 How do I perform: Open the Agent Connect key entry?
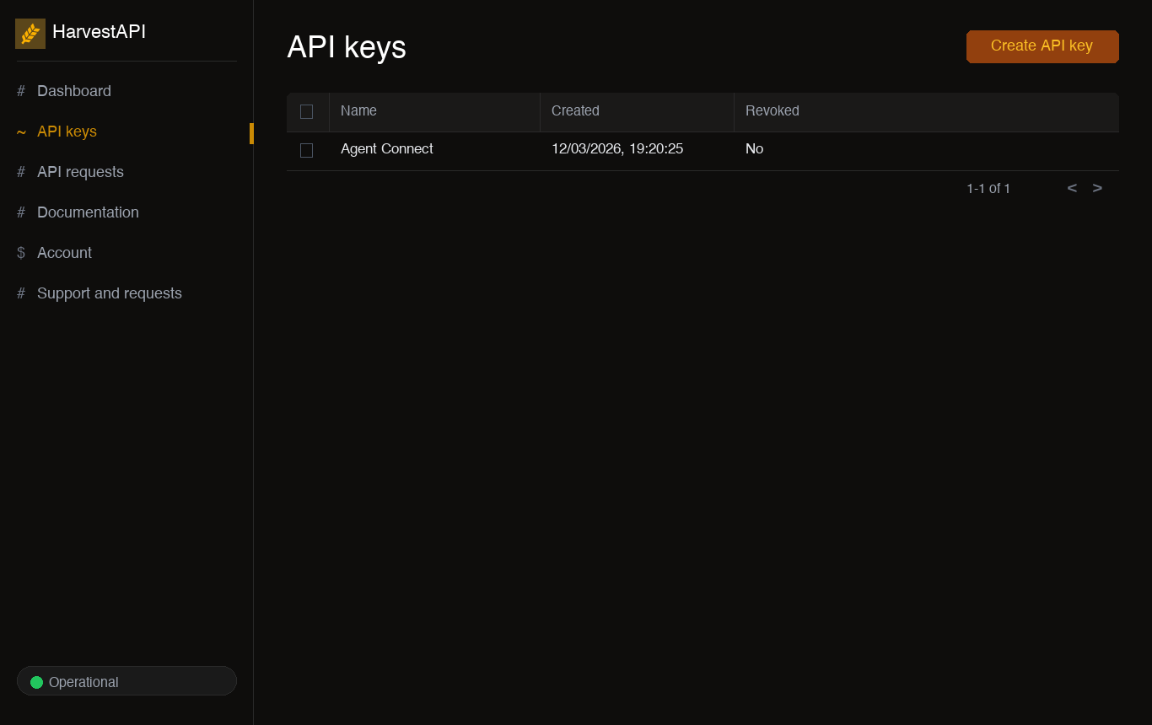pyautogui.click(x=387, y=149)
